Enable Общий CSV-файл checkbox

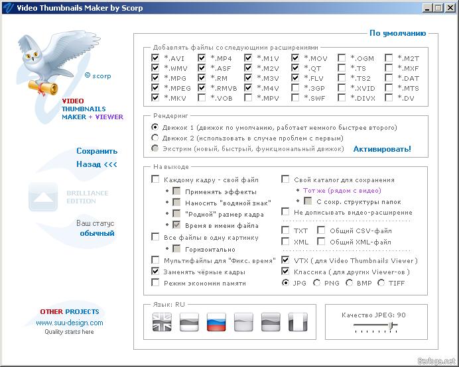(x=321, y=230)
